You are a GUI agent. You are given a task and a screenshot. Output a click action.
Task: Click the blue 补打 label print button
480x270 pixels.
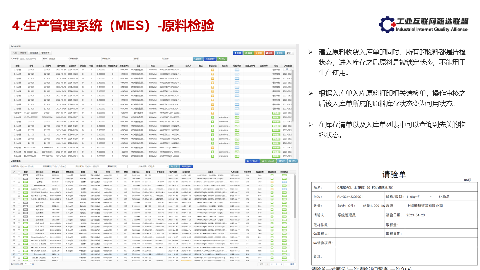tap(253, 161)
